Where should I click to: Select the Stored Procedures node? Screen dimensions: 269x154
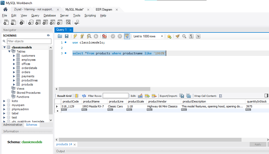click(x=29, y=93)
